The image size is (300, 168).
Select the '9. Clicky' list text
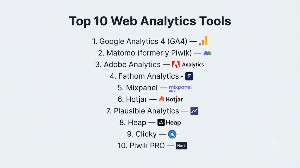tap(142, 134)
